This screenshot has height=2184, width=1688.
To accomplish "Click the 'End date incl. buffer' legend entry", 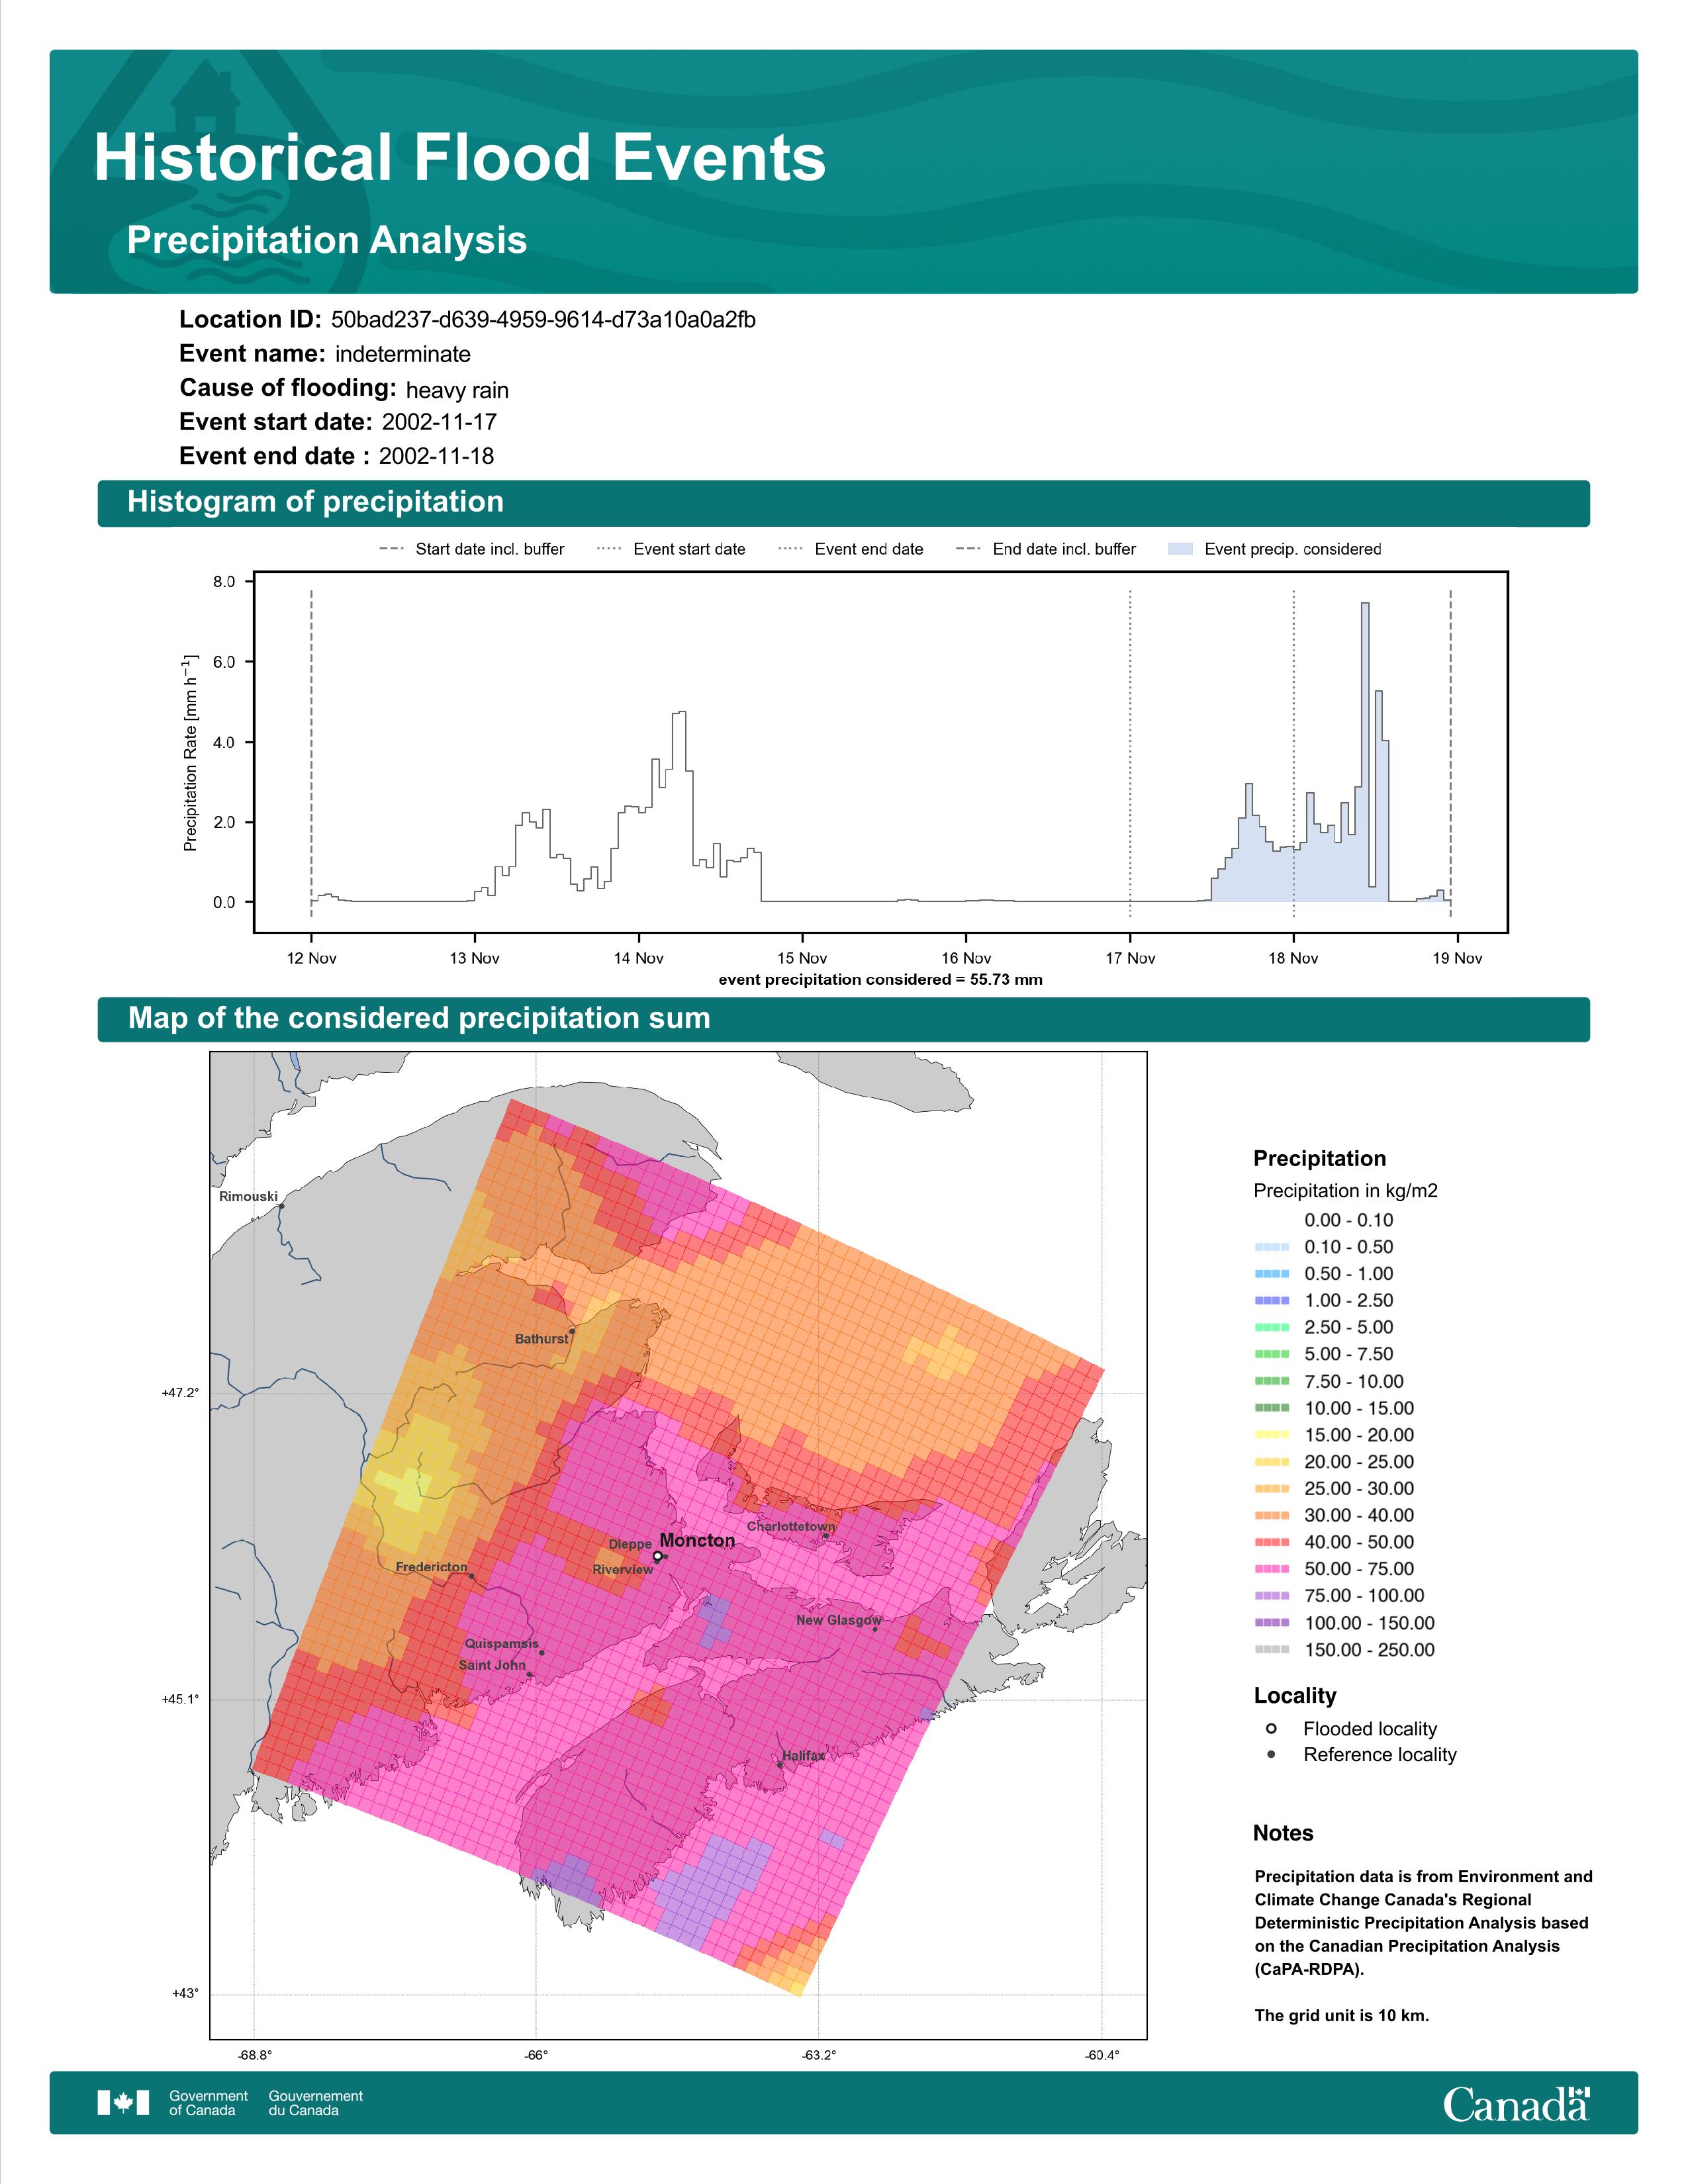I will point(1046,549).
